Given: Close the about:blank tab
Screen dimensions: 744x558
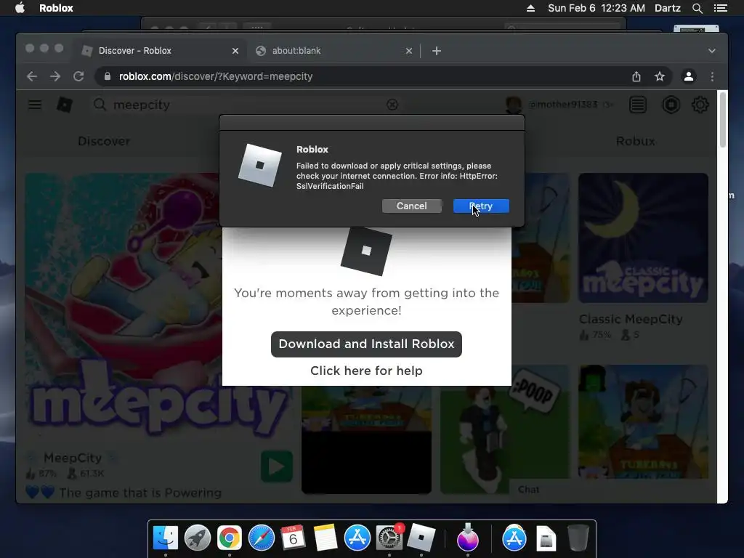Looking at the screenshot, I should pos(409,51).
